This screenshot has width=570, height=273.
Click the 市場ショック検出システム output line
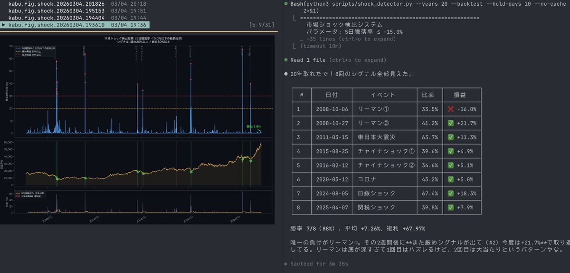[344, 25]
